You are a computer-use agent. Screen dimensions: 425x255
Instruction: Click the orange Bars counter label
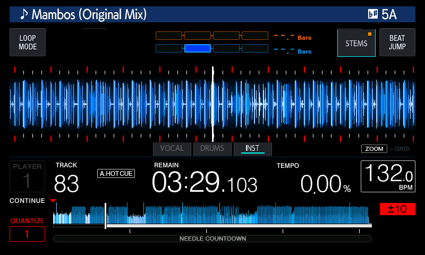304,38
